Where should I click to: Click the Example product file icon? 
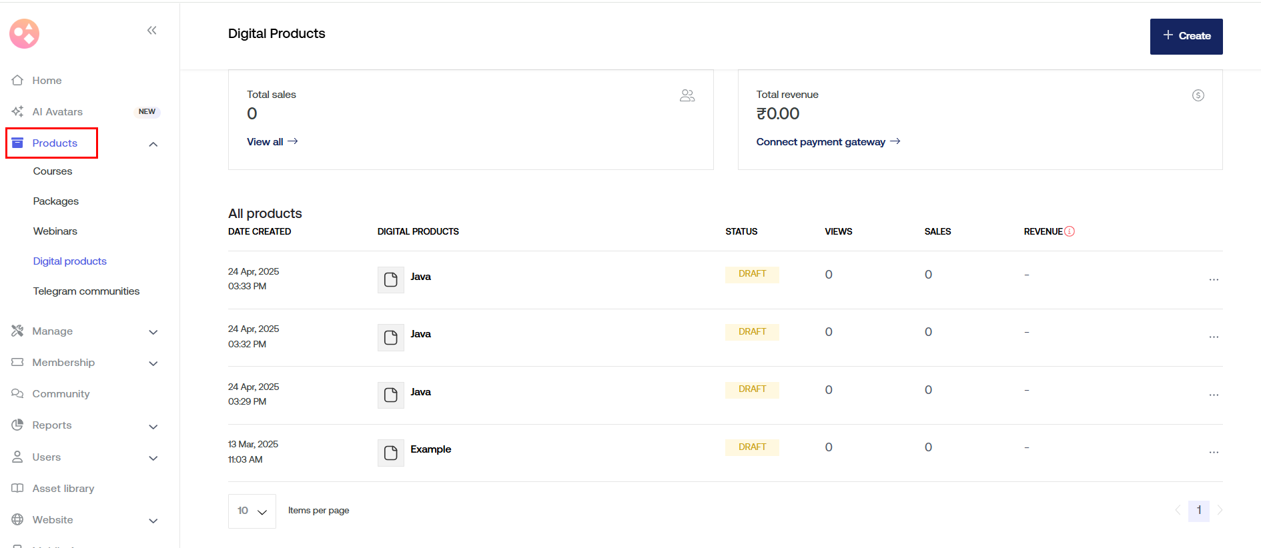391,453
